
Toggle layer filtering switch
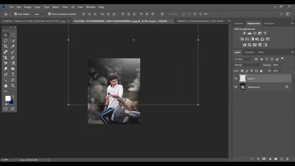click(282, 59)
